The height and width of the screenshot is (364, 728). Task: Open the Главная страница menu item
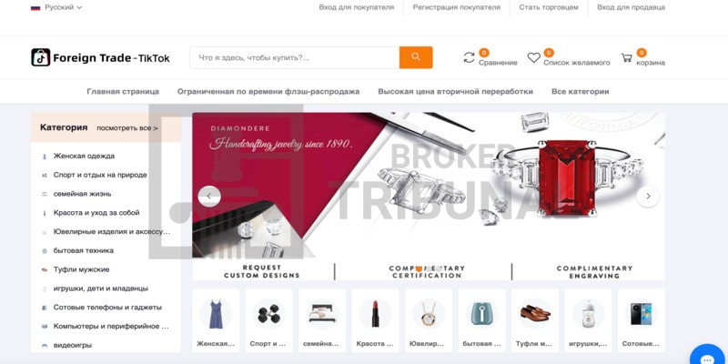click(x=123, y=92)
